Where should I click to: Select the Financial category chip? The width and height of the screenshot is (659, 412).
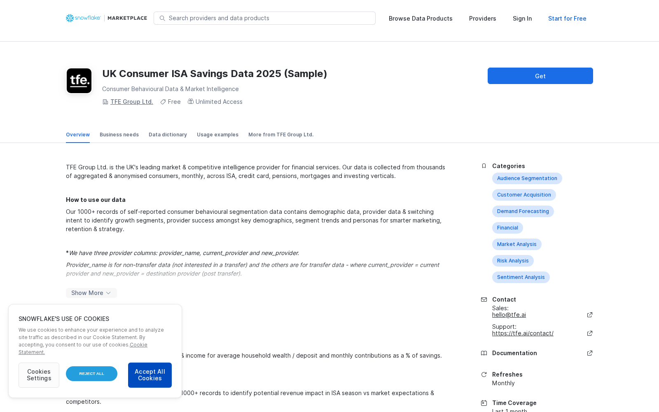coord(507,228)
